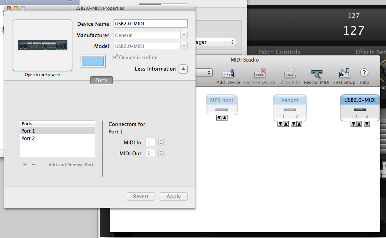The image size is (386, 238).
Task: Click the device image to open Icon Browser
Action: (x=42, y=45)
